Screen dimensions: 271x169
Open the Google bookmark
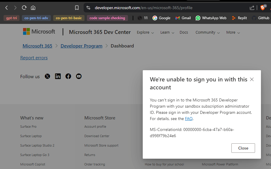click(161, 18)
